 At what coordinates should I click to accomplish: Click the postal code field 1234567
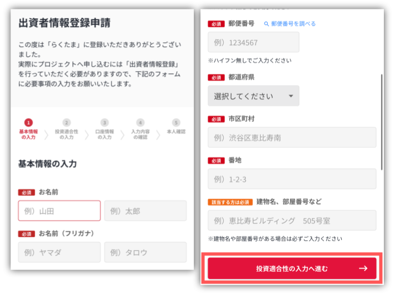pos(253,42)
